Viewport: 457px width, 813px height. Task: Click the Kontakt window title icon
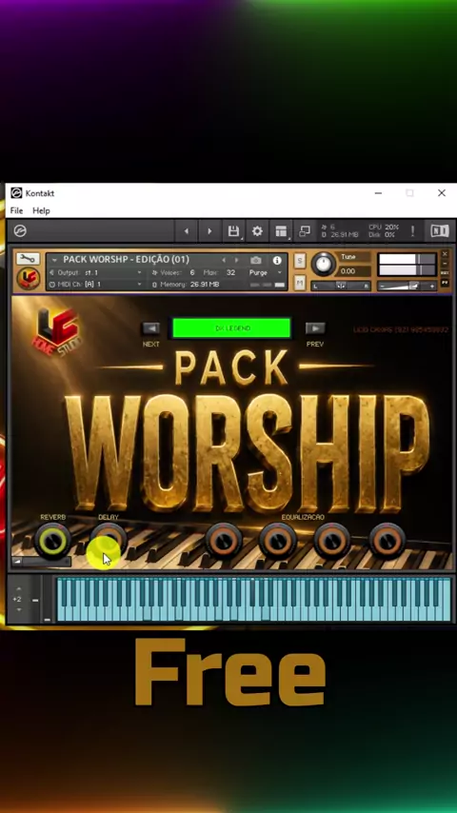coord(16,193)
